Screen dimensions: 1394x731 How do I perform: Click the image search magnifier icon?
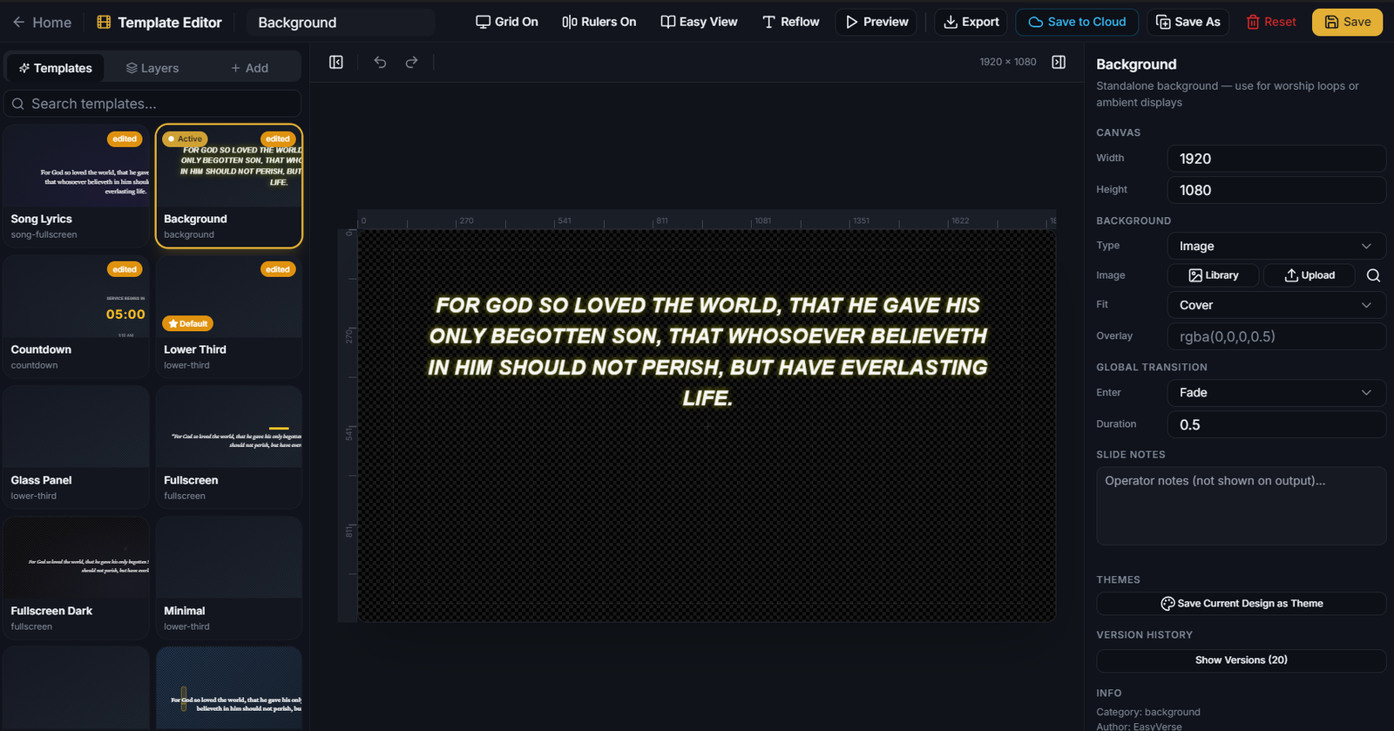point(1373,275)
